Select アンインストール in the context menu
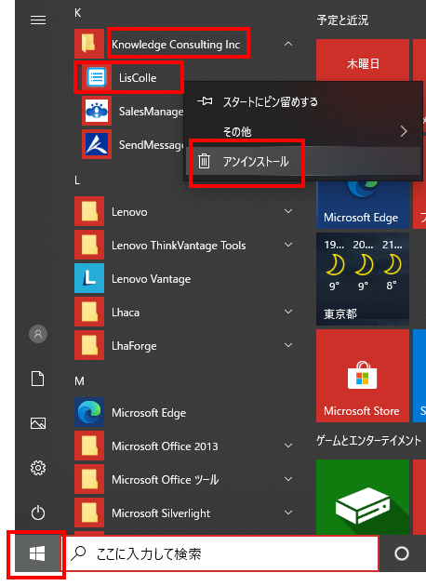Viewport: 426px width, 586px height. coord(303,161)
